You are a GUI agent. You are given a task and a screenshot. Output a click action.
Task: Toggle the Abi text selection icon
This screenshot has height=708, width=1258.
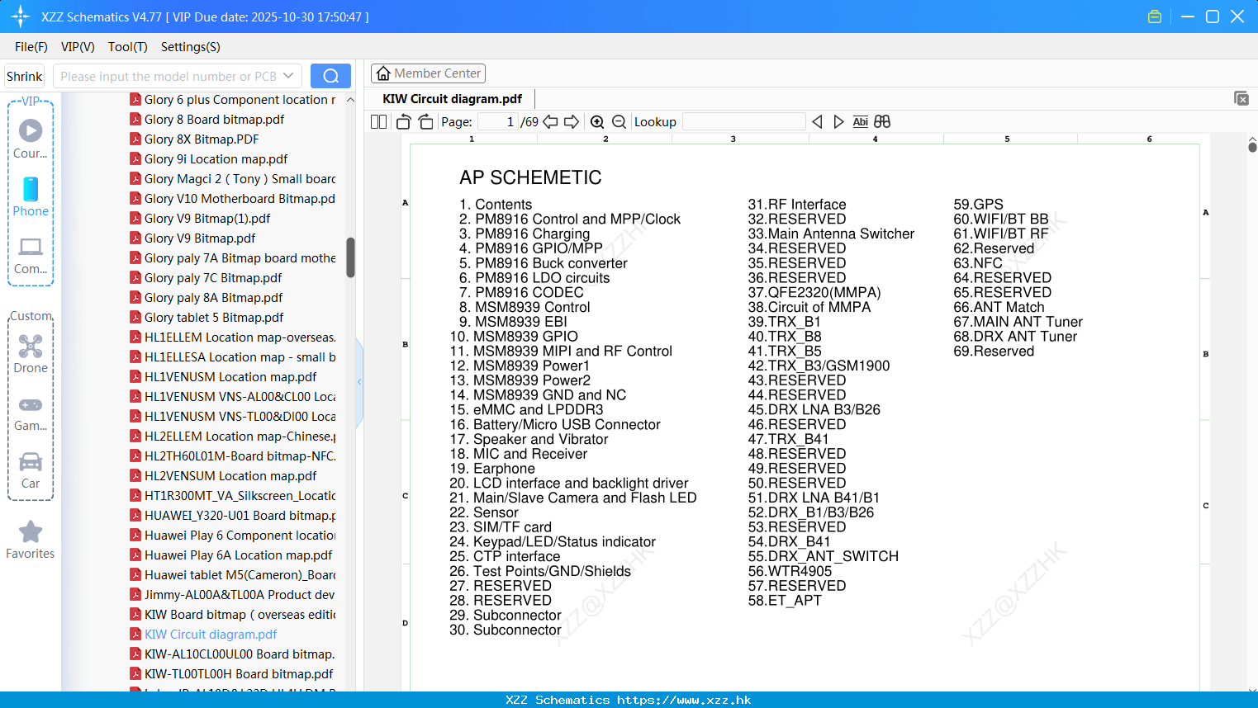coord(860,122)
